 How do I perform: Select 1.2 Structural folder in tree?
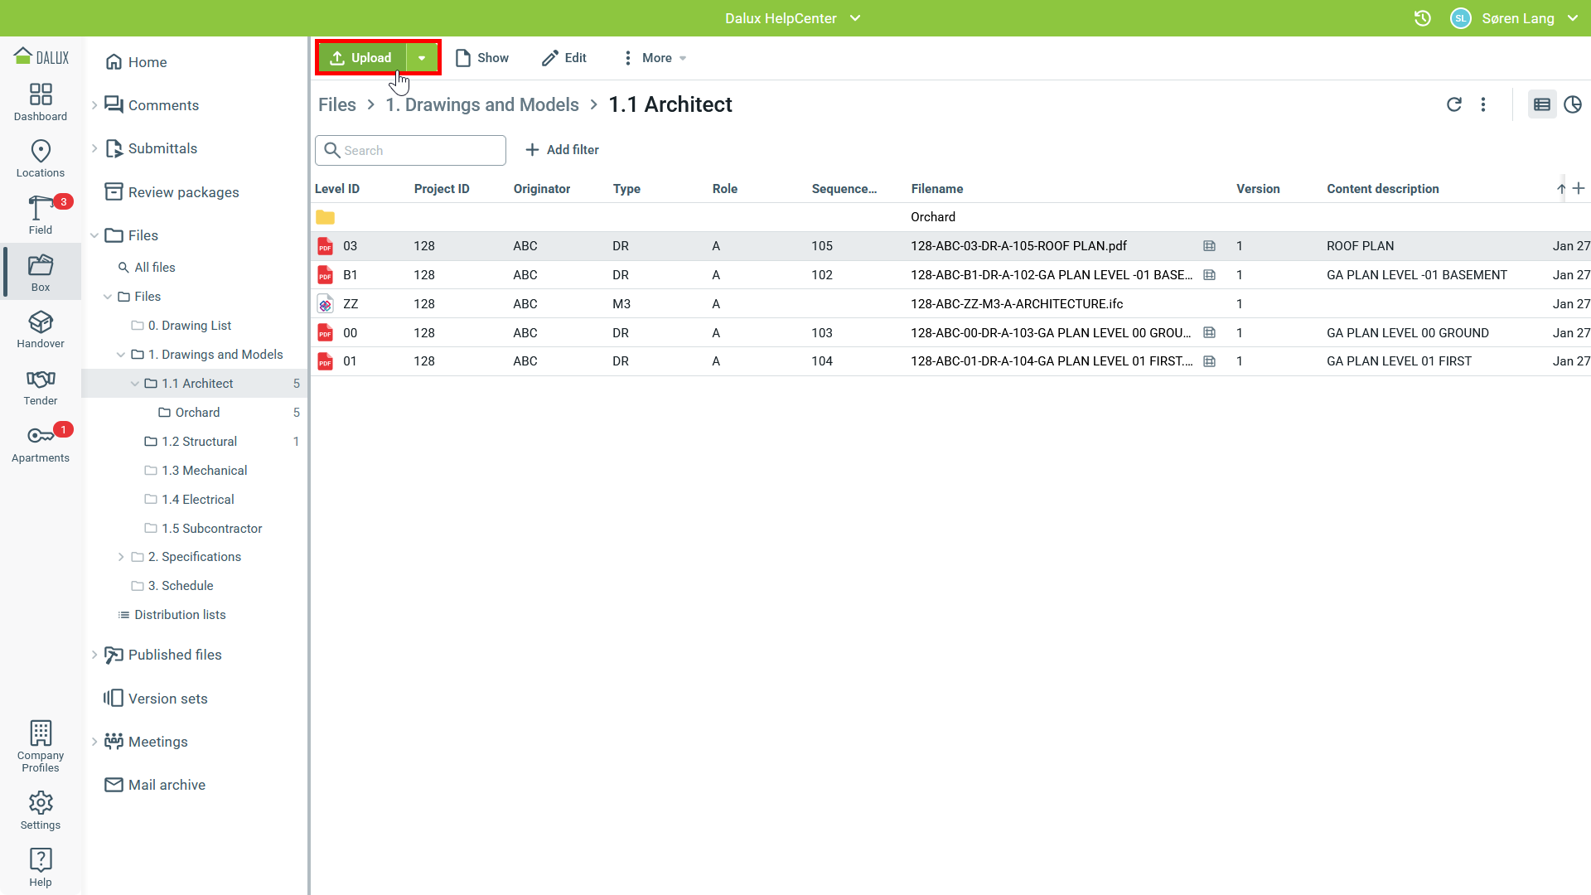tap(199, 442)
